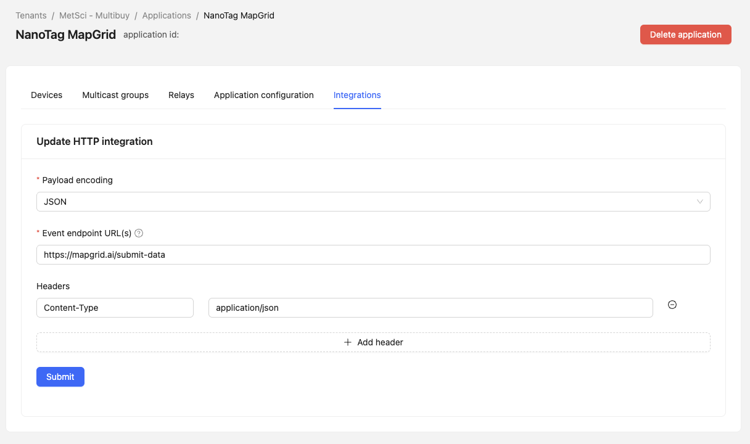This screenshot has height=444, width=750.
Task: Open the Multicast groups tab
Action: tap(115, 95)
